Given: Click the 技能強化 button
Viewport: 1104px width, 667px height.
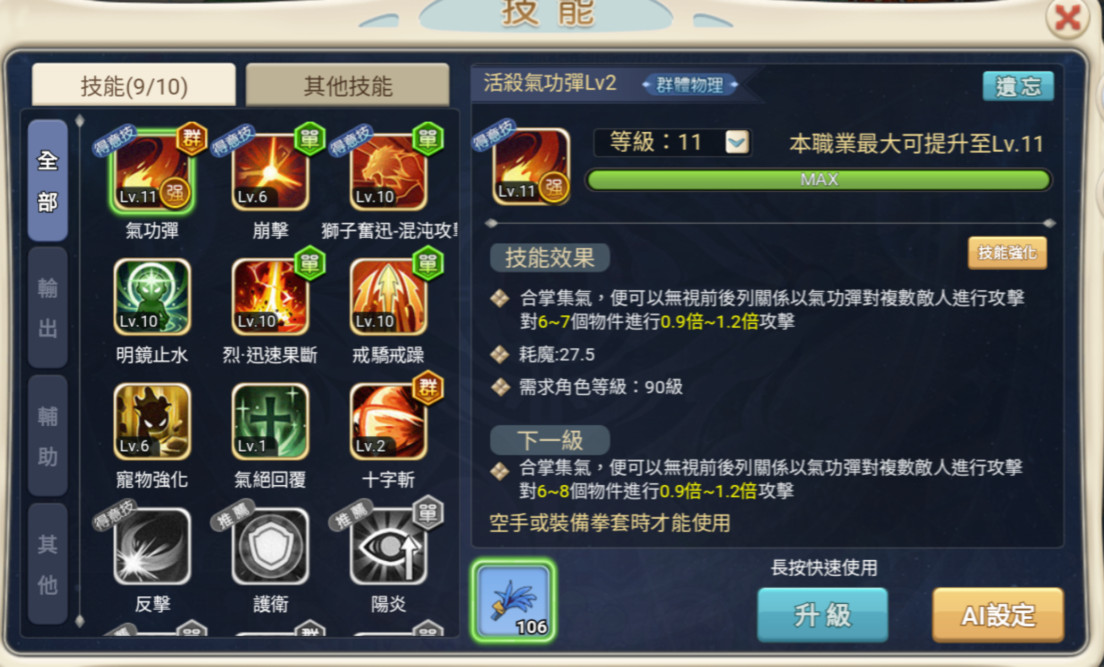Looking at the screenshot, I should (1007, 253).
